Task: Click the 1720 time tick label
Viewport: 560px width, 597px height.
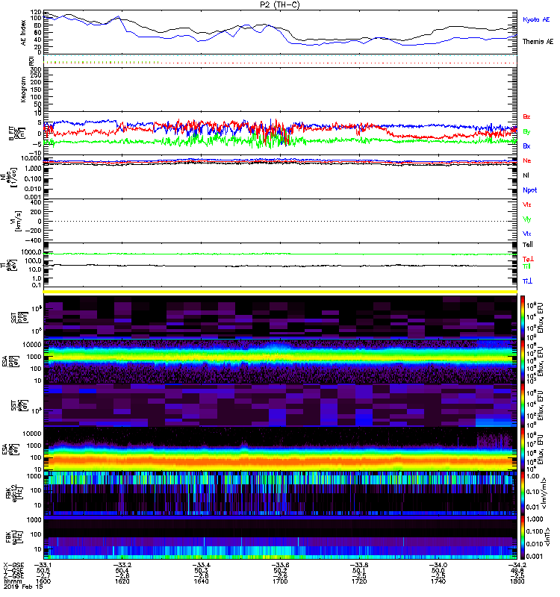Action: click(359, 581)
